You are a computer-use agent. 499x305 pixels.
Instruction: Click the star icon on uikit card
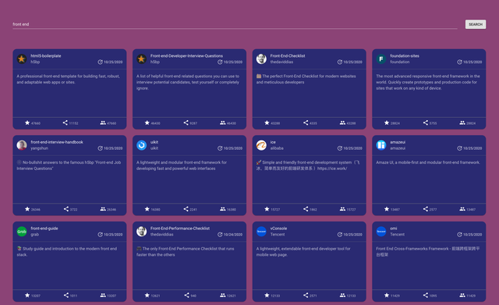coord(147,209)
